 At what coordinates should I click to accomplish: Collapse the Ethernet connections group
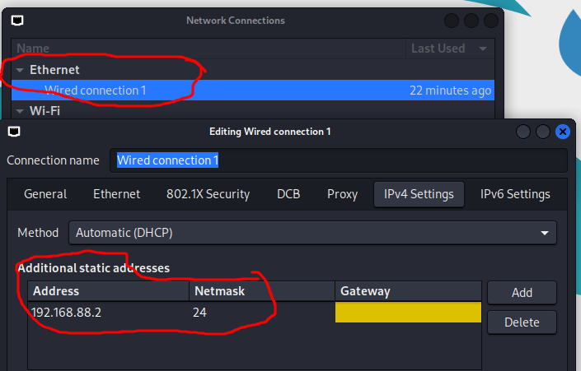click(21, 71)
